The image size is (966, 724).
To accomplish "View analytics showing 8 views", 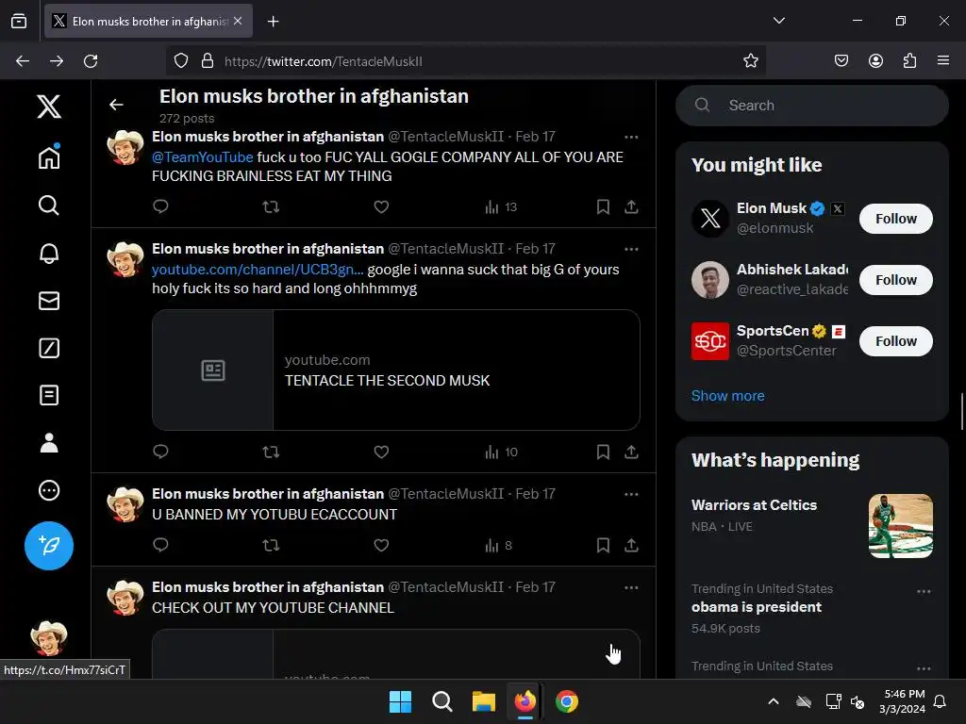I will [498, 546].
